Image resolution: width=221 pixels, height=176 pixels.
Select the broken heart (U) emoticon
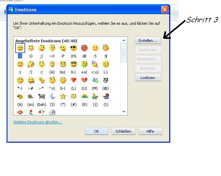pos(84,80)
